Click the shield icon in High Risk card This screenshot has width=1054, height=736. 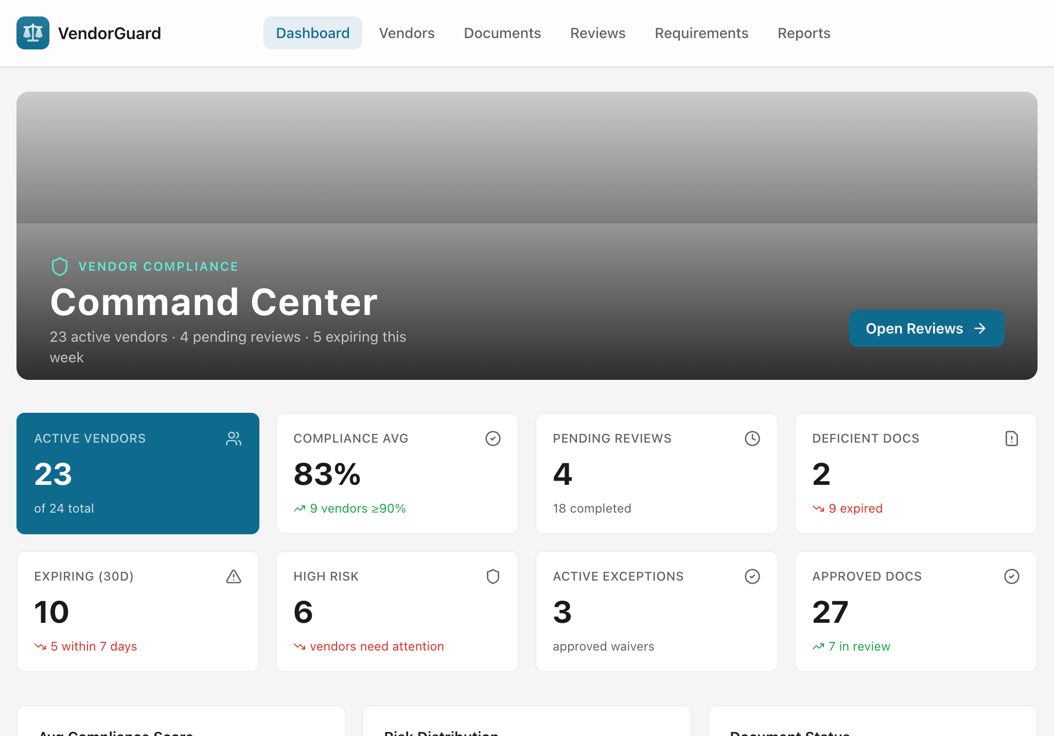[493, 576]
